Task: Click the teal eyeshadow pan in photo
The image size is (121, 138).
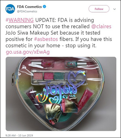Action: point(59,76)
